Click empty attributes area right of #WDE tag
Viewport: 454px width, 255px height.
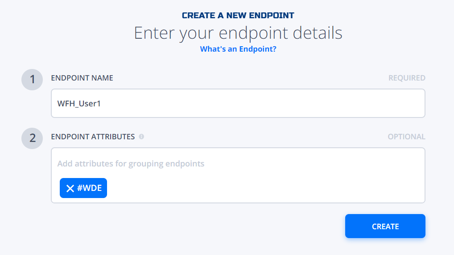pos(260,188)
